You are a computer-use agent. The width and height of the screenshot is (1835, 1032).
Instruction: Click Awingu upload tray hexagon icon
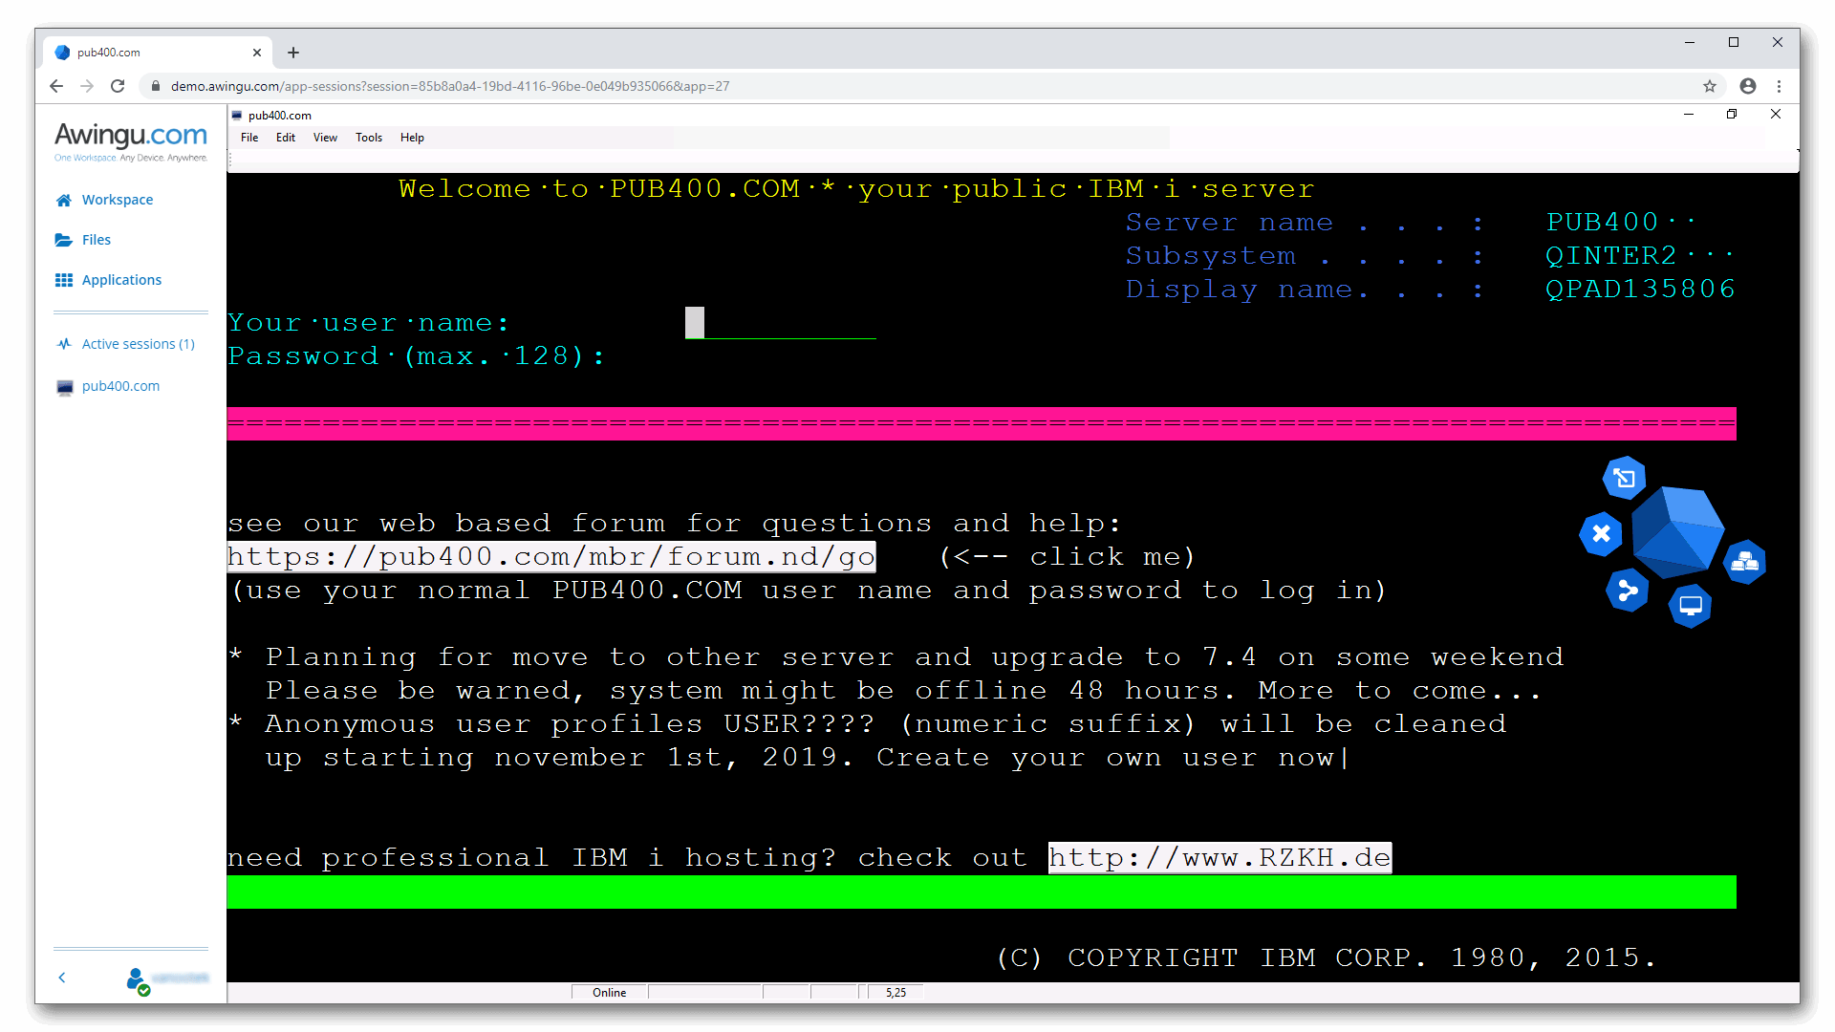point(1744,562)
